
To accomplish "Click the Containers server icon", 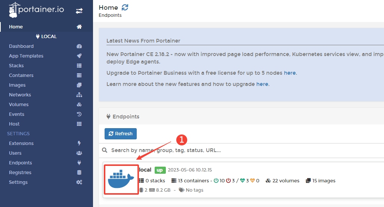I will [x=79, y=75].
